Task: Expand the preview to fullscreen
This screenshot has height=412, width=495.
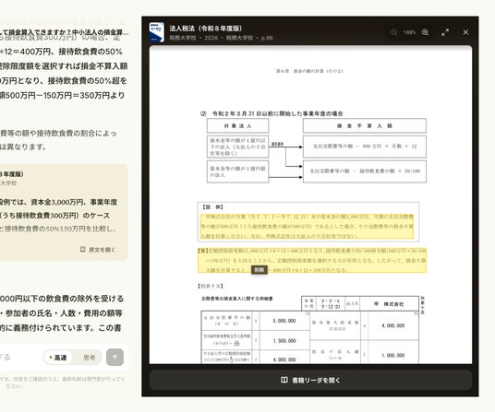Action: [x=445, y=32]
